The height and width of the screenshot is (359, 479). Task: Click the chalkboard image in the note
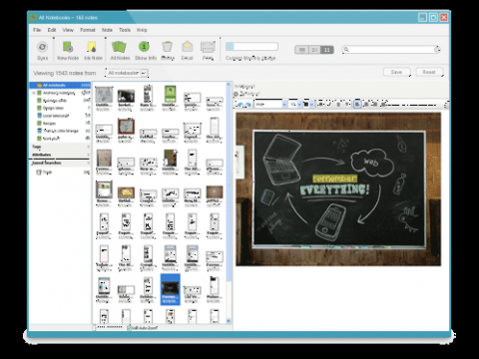(x=338, y=189)
